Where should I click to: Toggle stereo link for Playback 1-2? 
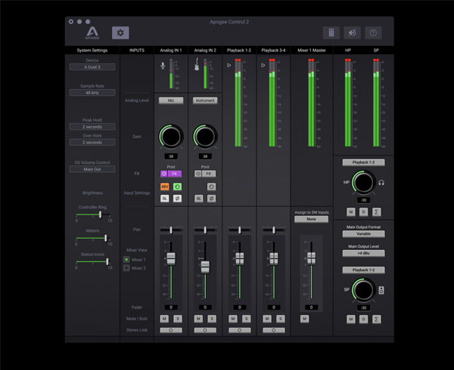coord(239,330)
